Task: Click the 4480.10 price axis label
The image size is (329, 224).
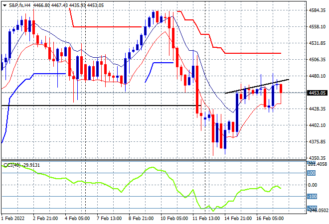Action: [317, 76]
